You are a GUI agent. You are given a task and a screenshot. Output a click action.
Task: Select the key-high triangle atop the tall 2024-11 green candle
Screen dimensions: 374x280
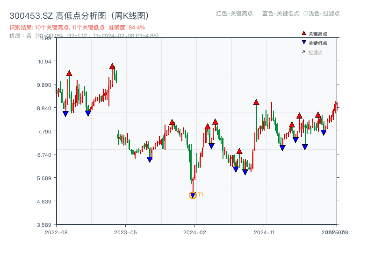click(x=256, y=102)
